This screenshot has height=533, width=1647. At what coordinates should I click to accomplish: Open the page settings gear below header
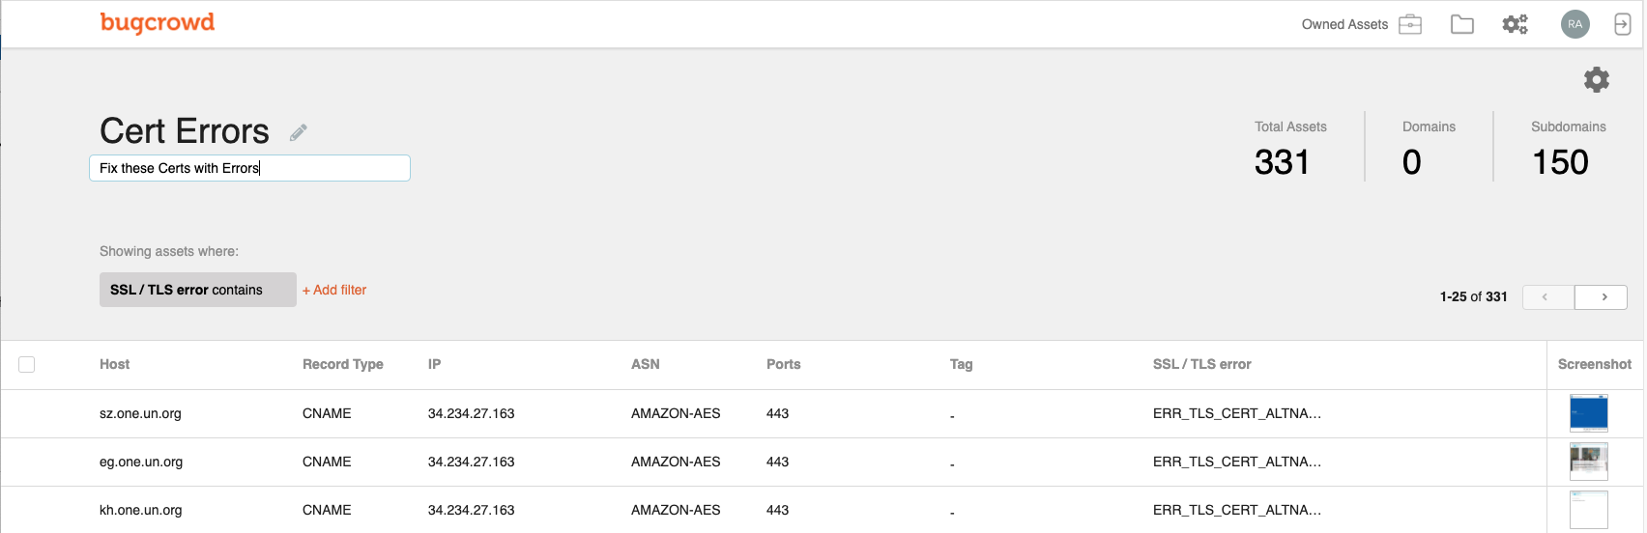(1597, 79)
